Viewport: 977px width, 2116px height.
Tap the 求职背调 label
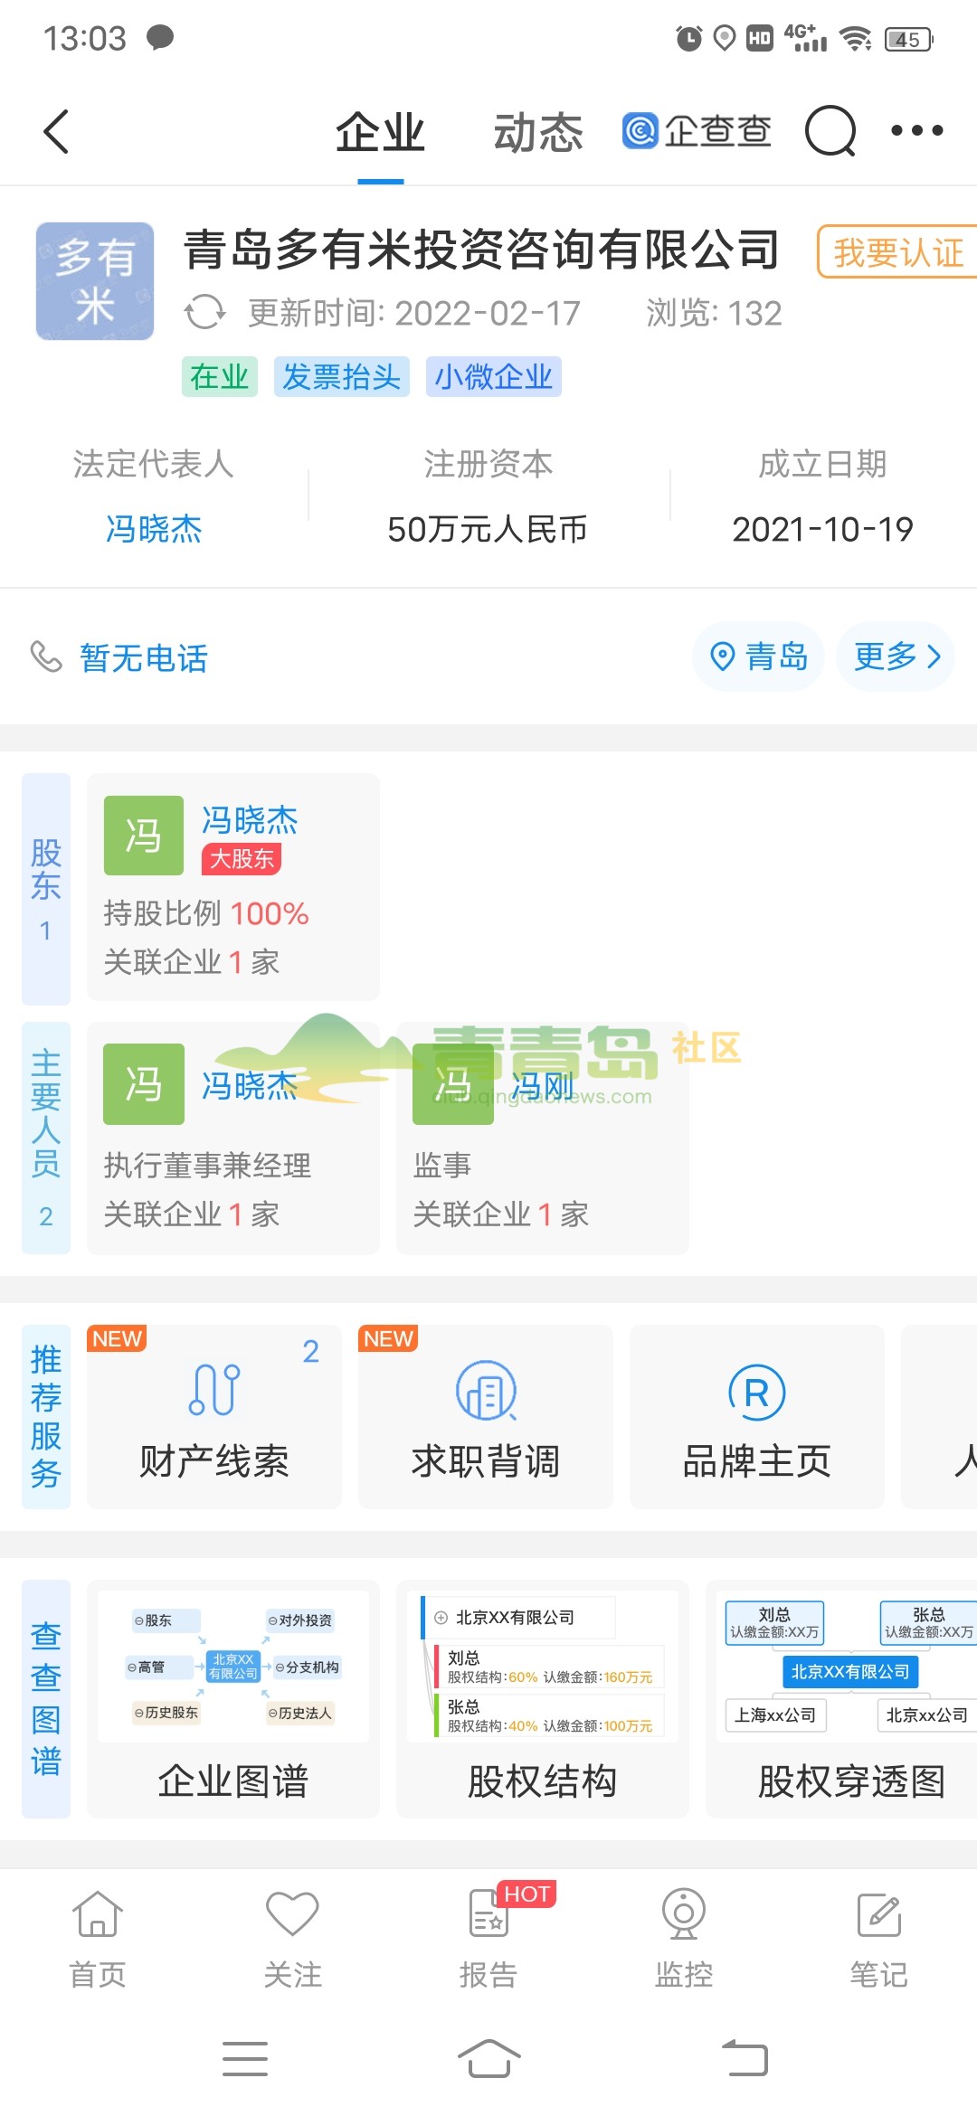[486, 1461]
